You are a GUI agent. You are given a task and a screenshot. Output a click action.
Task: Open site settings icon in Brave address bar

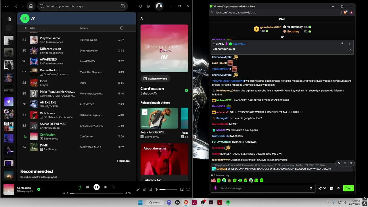212,12
